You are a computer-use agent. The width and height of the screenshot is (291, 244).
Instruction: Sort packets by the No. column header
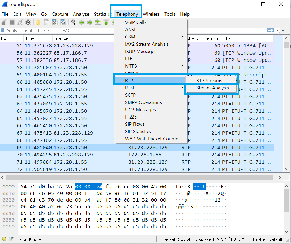(12, 38)
